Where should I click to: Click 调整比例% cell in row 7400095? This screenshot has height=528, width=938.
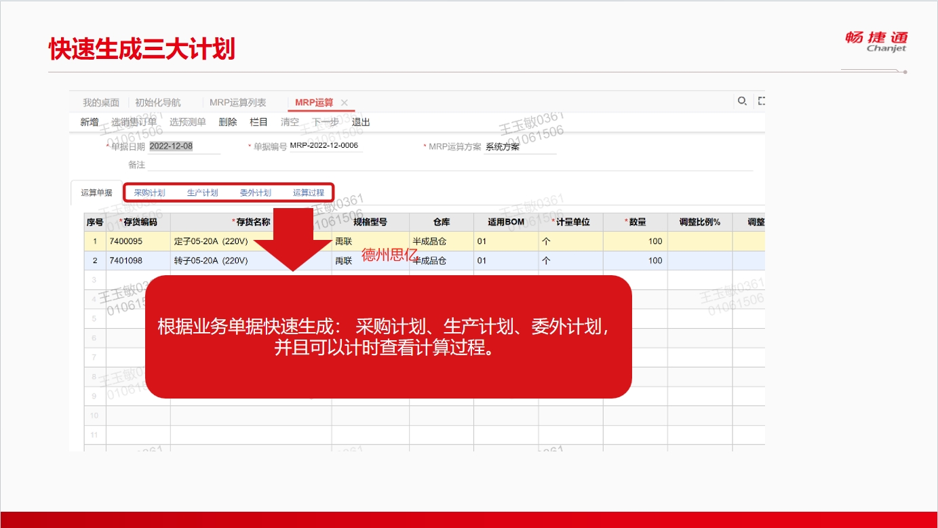(700, 241)
